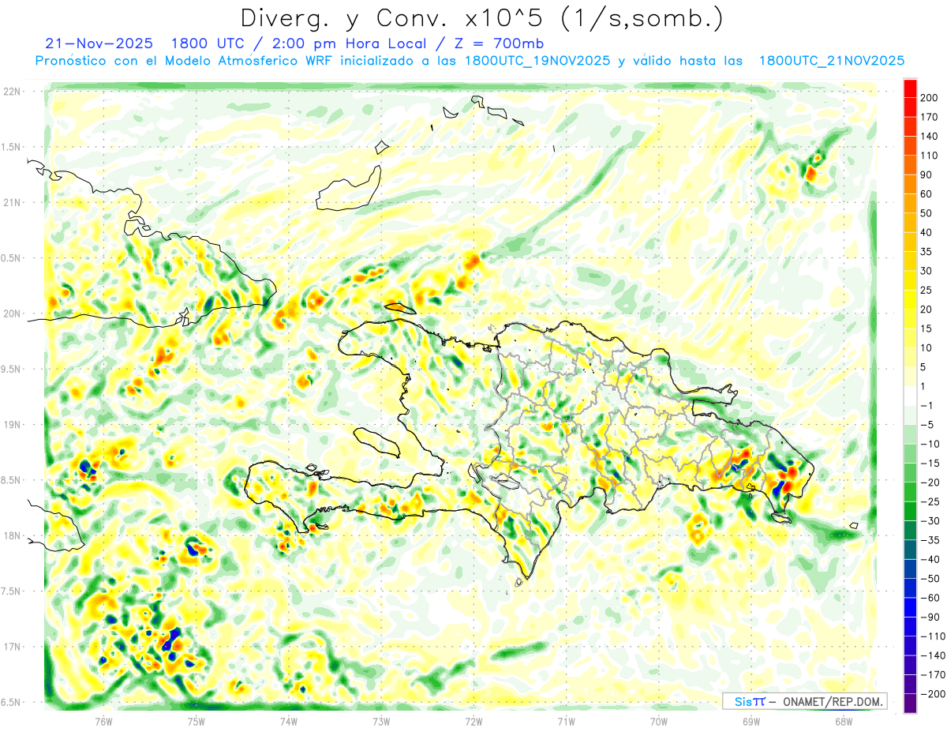Click the "18N" latitude label
The image size is (947, 732).
pos(11,536)
